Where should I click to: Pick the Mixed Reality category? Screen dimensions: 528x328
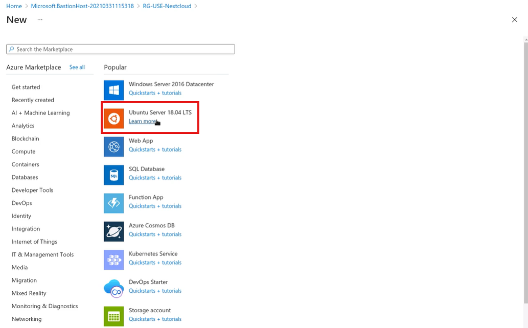(x=29, y=293)
